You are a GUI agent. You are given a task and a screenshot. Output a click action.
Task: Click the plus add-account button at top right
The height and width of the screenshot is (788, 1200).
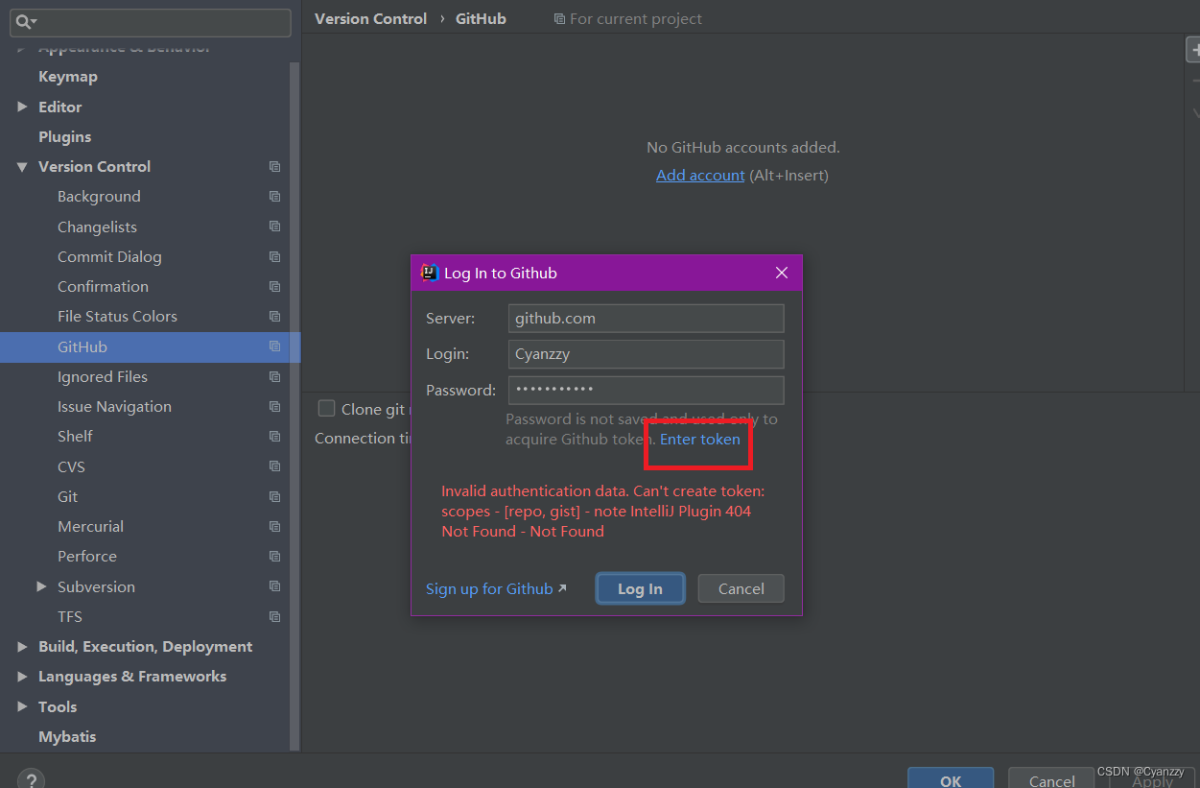[1194, 49]
